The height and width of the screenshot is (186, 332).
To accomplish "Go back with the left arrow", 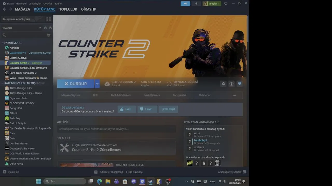I will (x=4, y=9).
